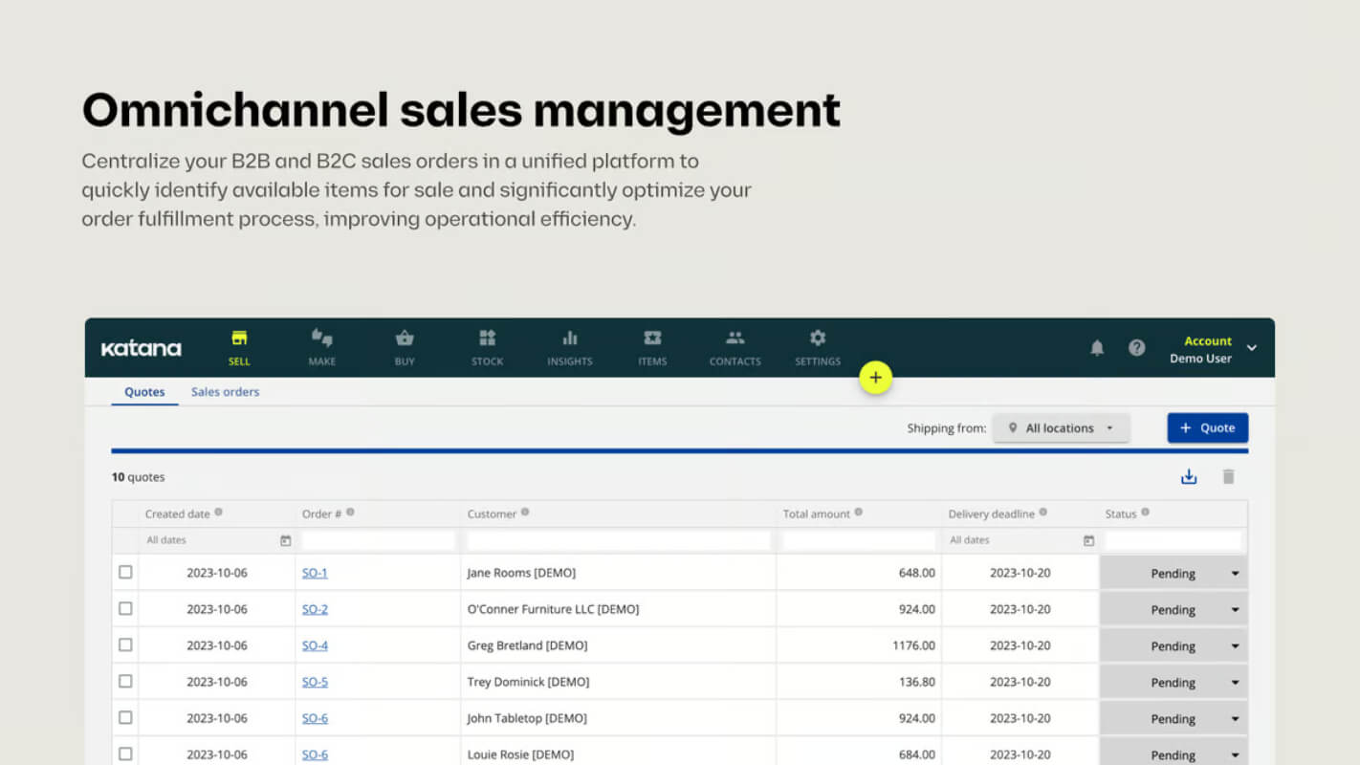The image size is (1360, 765).
Task: Click customer Trey Dominick [DEMO]
Action: pos(528,682)
